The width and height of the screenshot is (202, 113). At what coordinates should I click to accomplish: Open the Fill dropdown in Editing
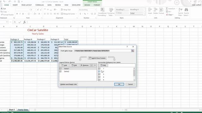(x=171, y=12)
